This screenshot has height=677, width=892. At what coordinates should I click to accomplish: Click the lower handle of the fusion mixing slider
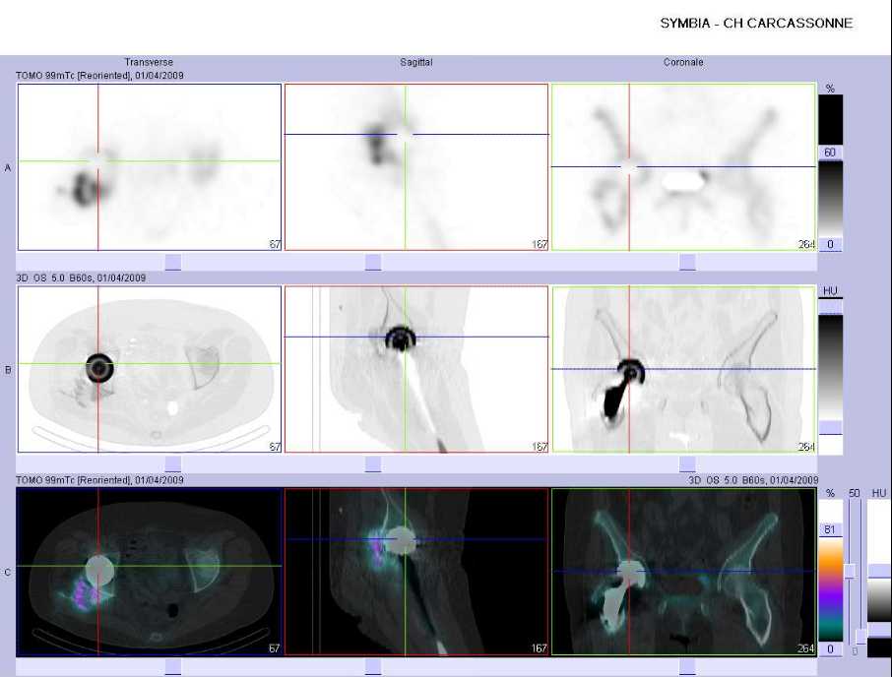coord(861,637)
